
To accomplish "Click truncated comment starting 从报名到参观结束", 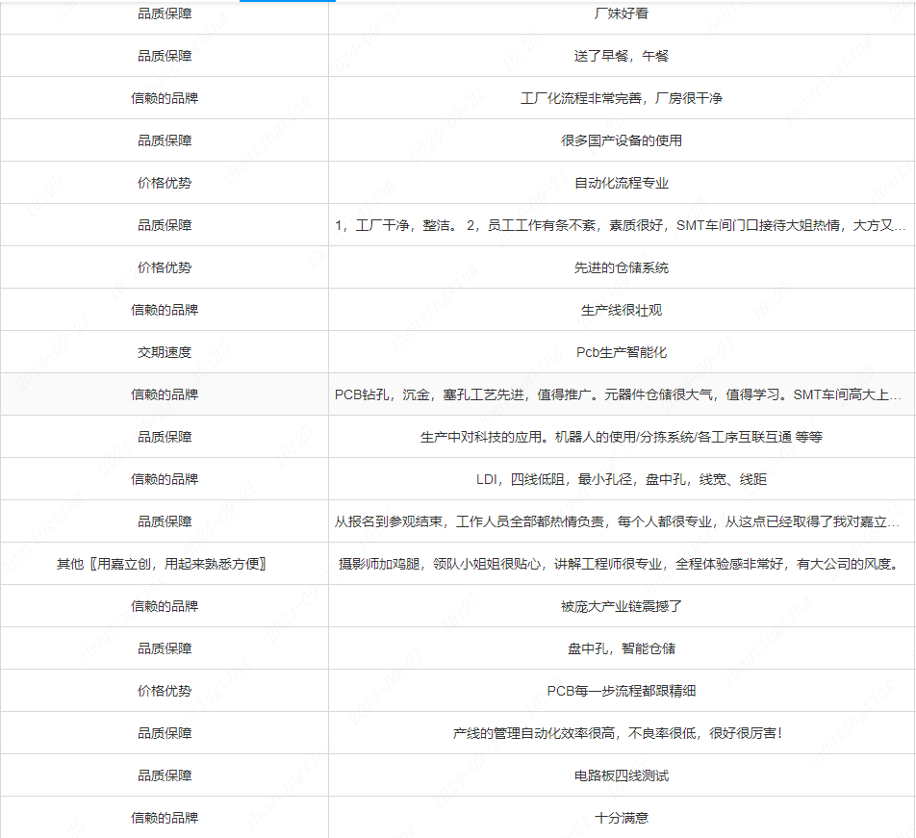I will click(x=621, y=521).
